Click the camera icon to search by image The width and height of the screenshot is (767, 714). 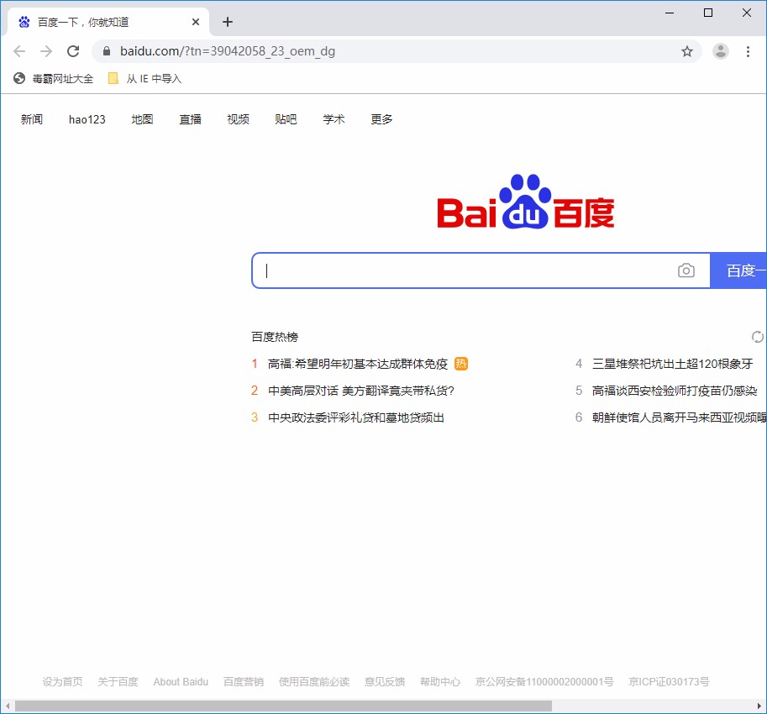686,270
